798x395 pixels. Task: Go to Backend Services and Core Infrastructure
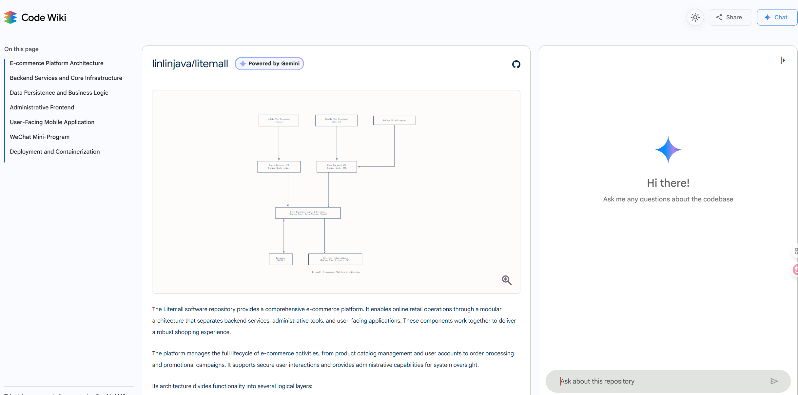click(66, 78)
